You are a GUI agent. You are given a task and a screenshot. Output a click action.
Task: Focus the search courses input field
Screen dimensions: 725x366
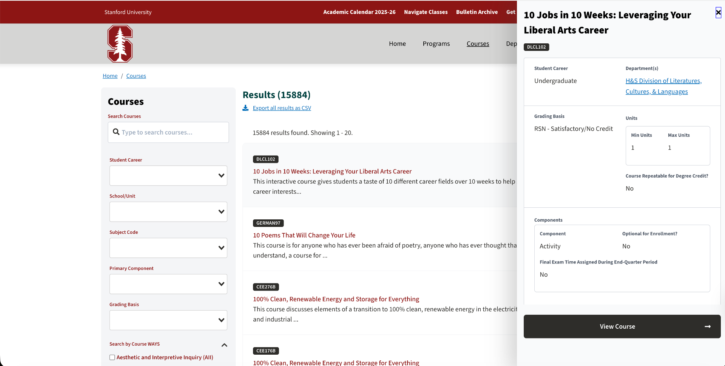tap(168, 132)
